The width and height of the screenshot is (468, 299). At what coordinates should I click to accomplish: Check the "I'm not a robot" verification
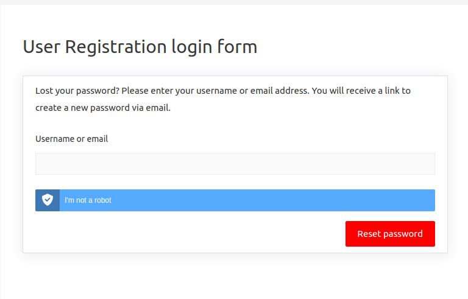point(88,200)
